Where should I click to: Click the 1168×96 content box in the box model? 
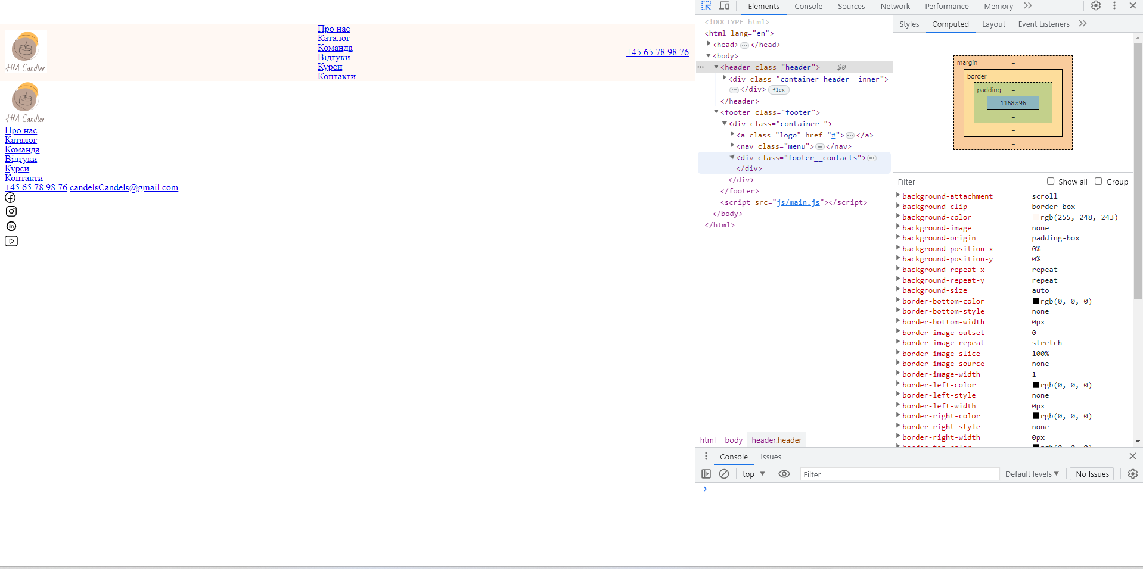point(1012,103)
